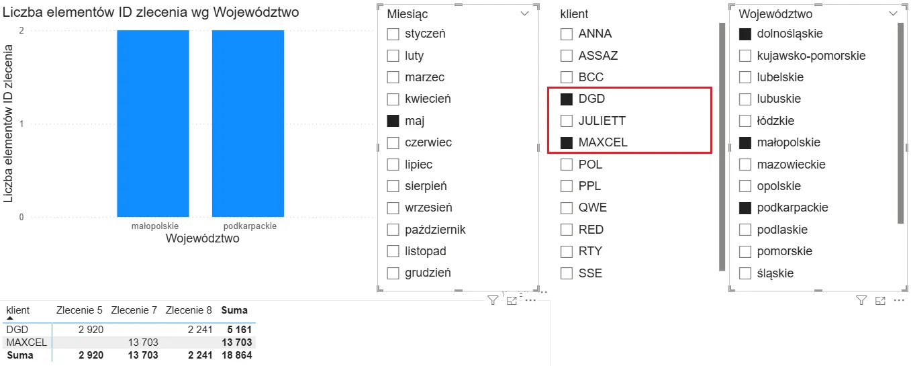Image resolution: width=911 pixels, height=366 pixels.
Task: Open more options ellipsis below the Miesiąc slicer
Action: click(x=530, y=301)
